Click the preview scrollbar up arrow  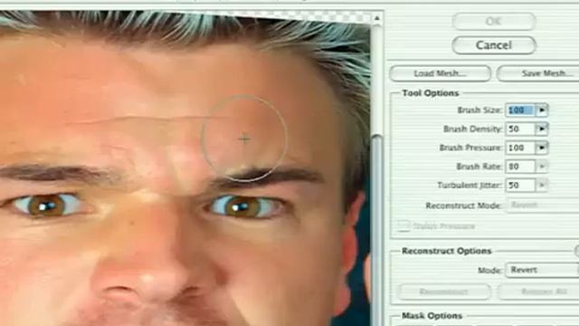click(376, 18)
